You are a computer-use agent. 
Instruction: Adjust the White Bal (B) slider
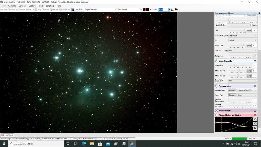(238, 76)
